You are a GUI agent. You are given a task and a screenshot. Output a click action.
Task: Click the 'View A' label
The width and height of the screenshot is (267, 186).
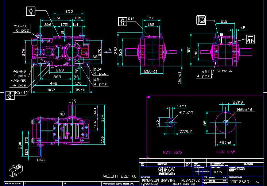click(x=225, y=71)
